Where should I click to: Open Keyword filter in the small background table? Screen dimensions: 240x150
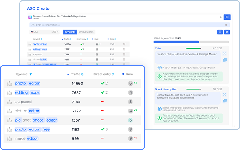click(42, 39)
